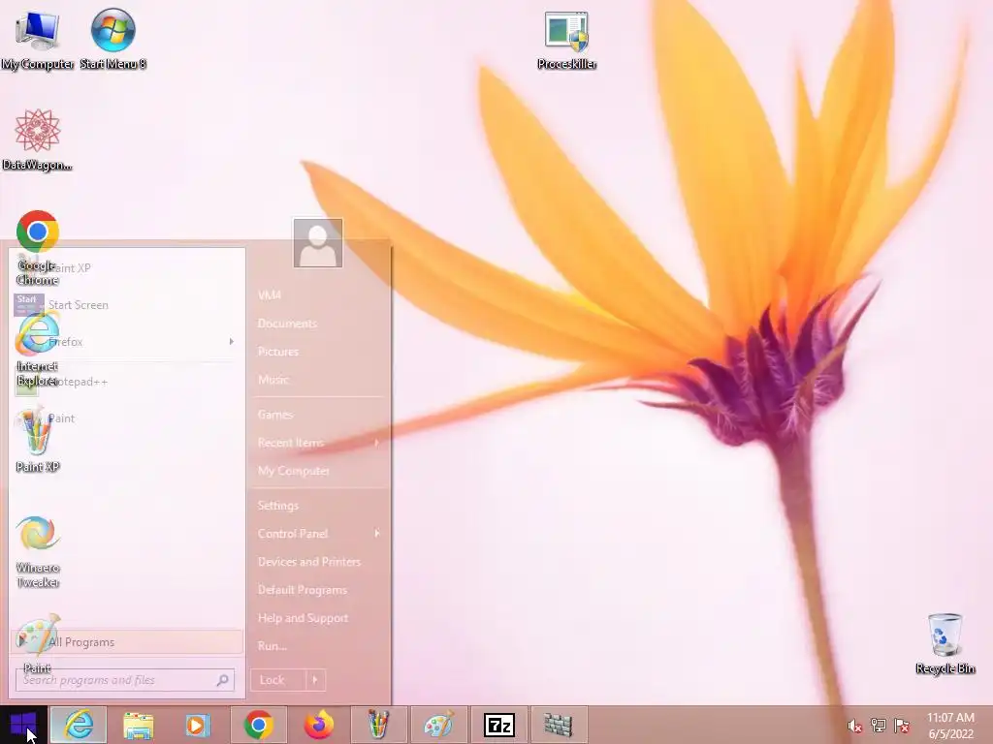This screenshot has width=993, height=744.
Task: Open Help and Support
Action: tap(303, 618)
